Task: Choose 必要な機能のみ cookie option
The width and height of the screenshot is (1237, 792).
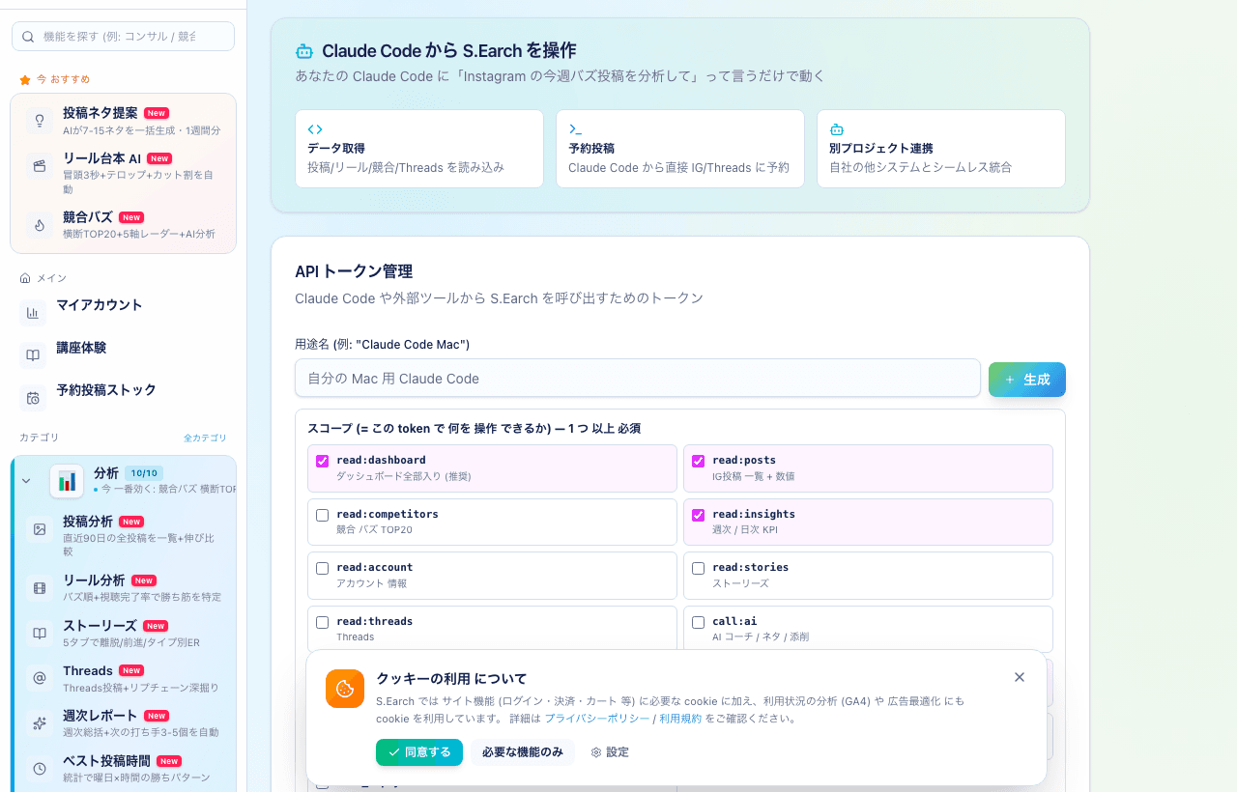Action: click(x=523, y=752)
